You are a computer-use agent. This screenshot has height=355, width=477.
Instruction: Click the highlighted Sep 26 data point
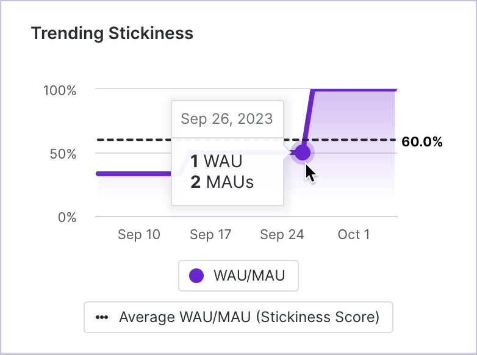302,152
